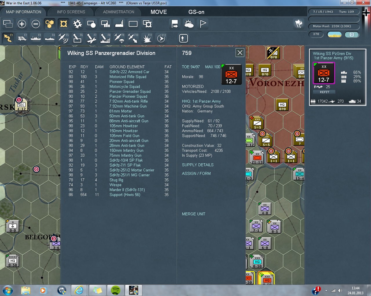
Task: Toggle the hex grid display
Action: 50,24
